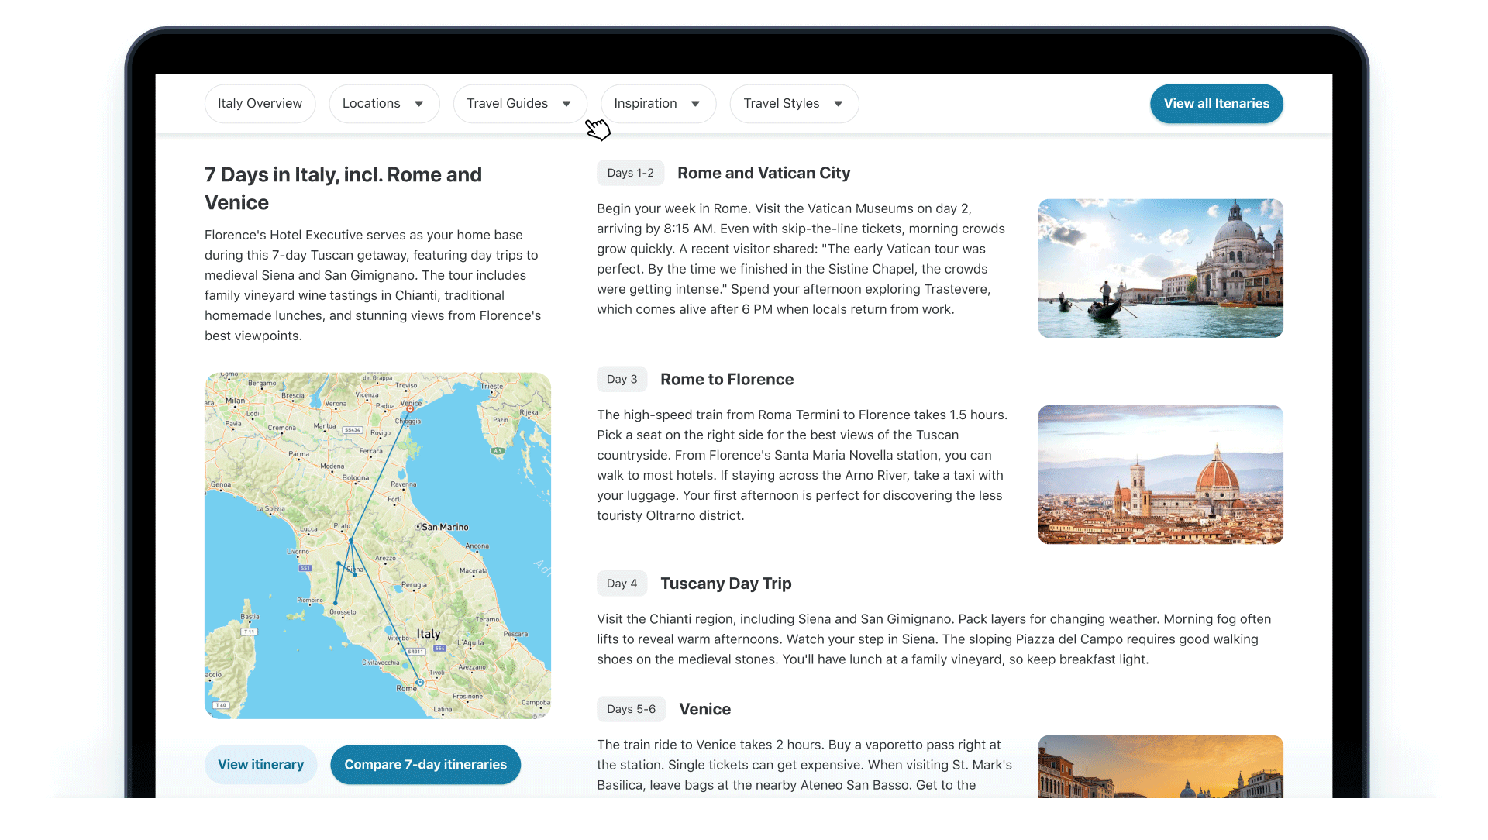Click the View all Itenaries button
This screenshot has width=1488, height=840.
[x=1216, y=104]
